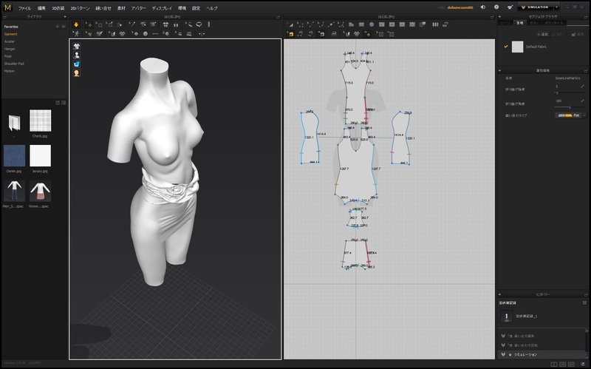Click the simulate hand icon in 3D toolbar
Screen dimensions: 591x369
(76, 24)
